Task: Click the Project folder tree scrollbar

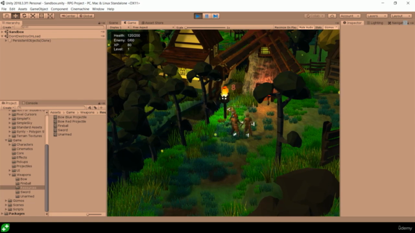Action: [x=47, y=177]
